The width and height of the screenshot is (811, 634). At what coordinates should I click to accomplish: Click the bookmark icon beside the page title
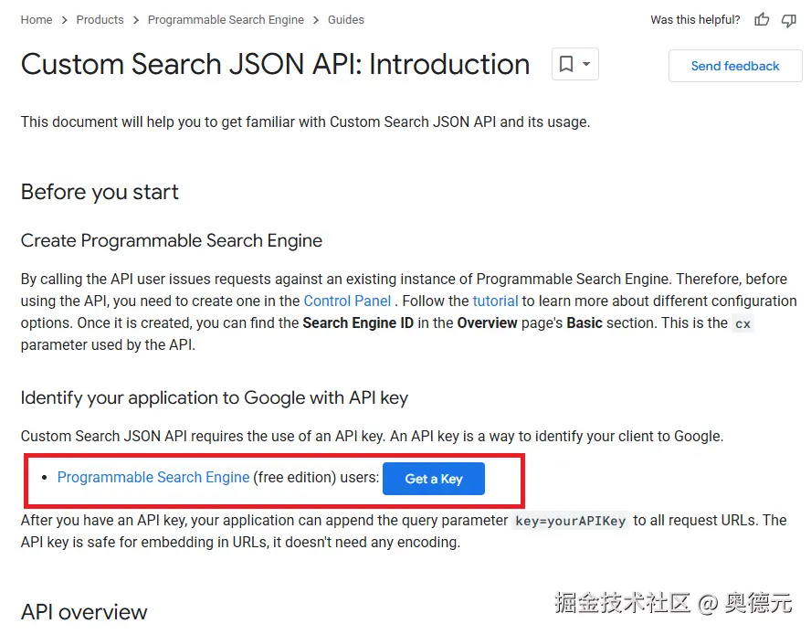click(x=566, y=65)
